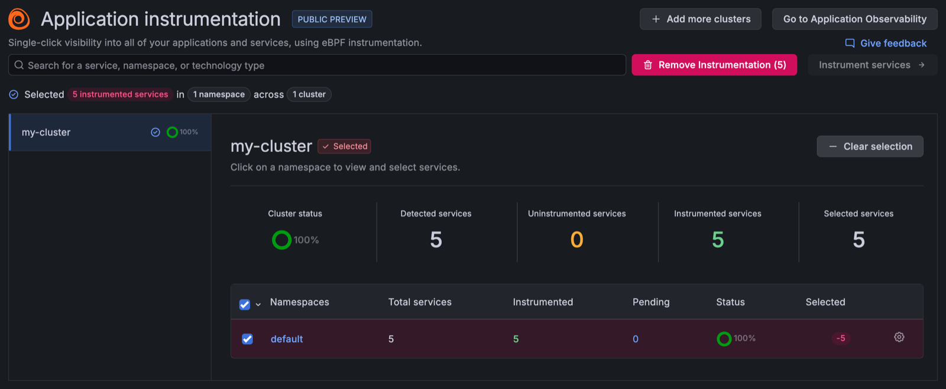Open the chevron dropdown beside header checkbox

tap(258, 305)
